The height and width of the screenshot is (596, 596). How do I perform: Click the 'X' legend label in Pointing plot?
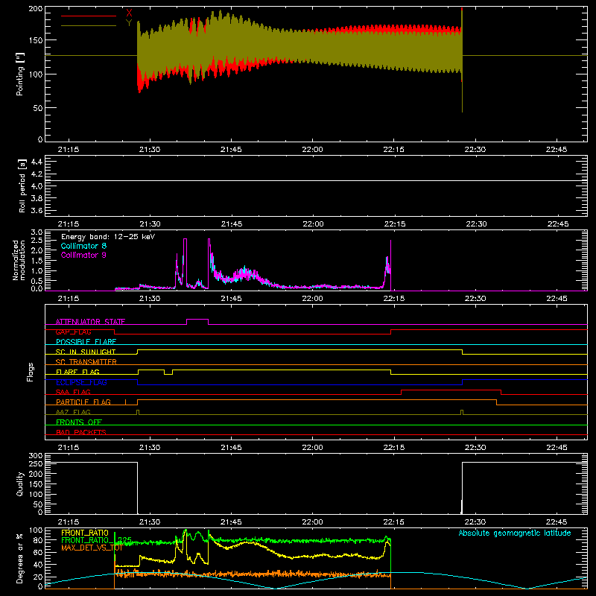(x=129, y=13)
